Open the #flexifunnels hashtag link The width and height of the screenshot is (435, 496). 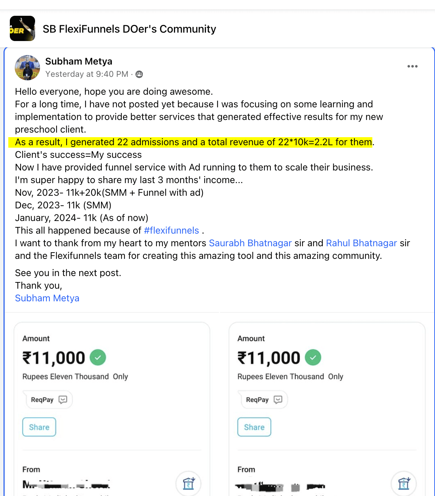(x=172, y=230)
